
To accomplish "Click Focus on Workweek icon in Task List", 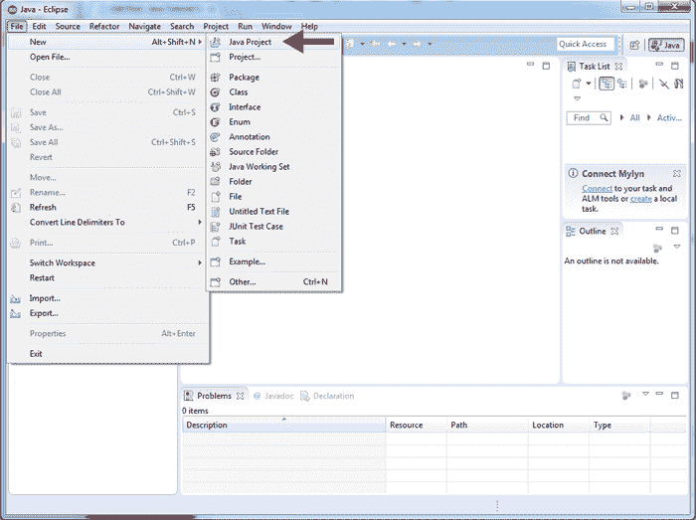I will 642,84.
